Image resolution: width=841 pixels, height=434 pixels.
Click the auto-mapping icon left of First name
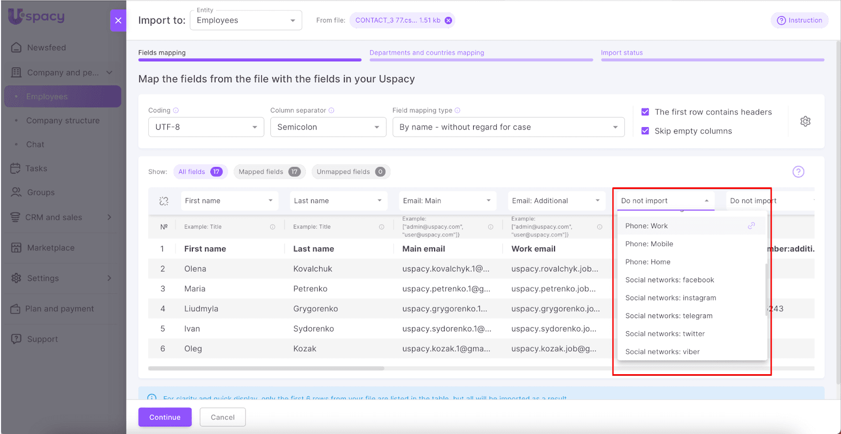(x=164, y=201)
